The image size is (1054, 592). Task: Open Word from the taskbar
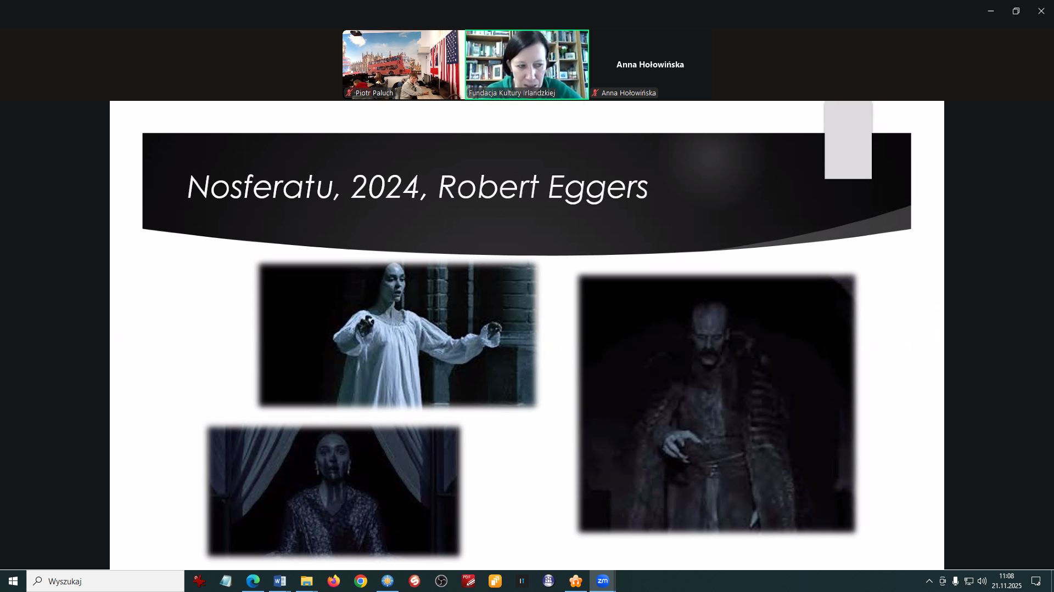(x=280, y=581)
